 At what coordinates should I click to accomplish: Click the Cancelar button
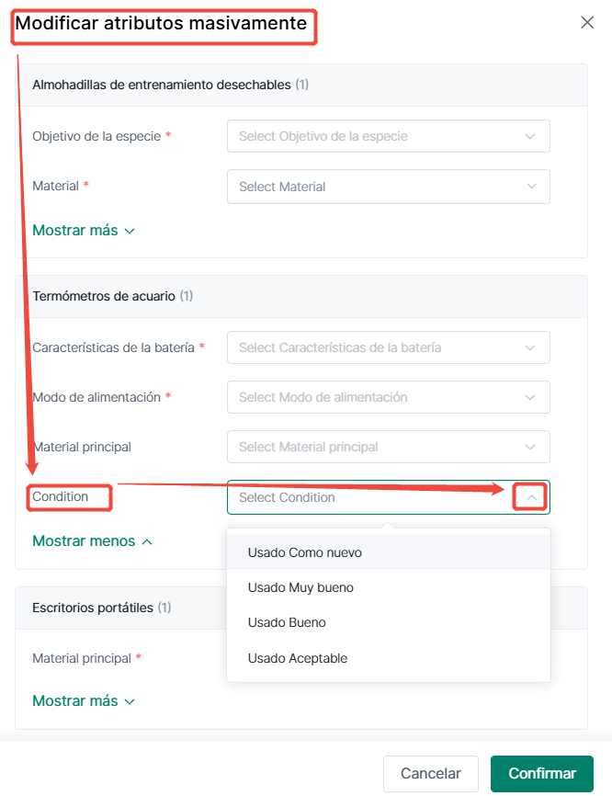(431, 773)
